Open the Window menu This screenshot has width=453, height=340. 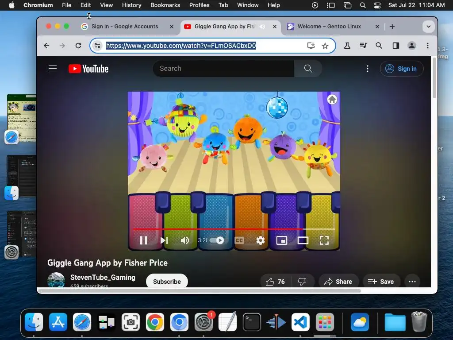248,5
